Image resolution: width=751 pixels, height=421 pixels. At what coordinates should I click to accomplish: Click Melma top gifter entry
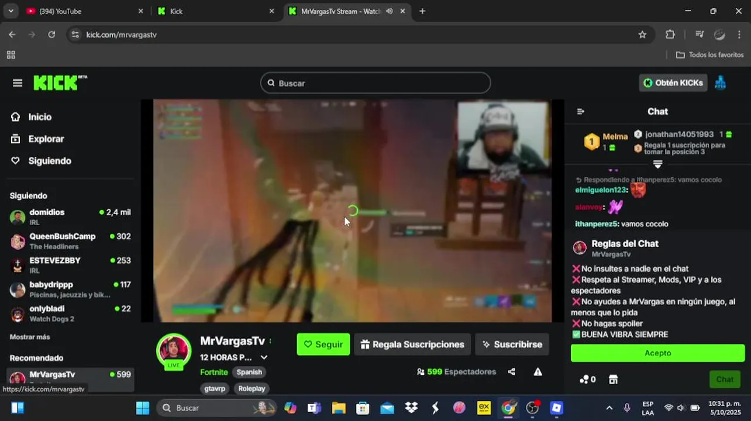click(x=607, y=142)
